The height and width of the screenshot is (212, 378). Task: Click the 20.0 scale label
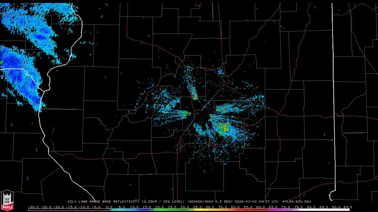pos(159,207)
